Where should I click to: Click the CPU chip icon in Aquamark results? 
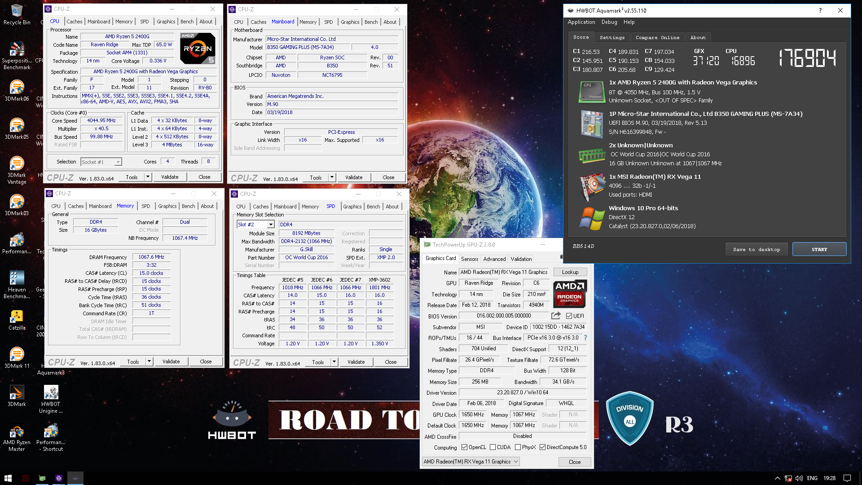point(591,92)
